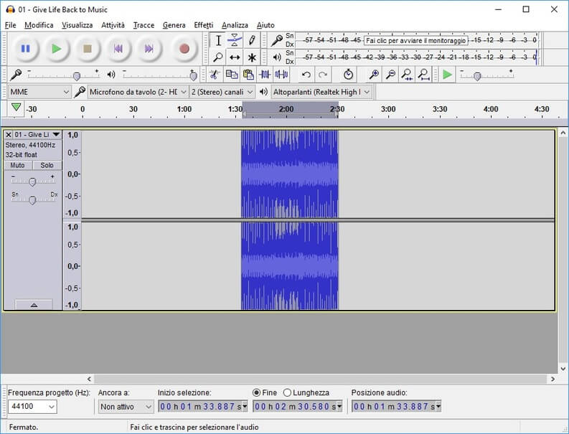
Task: Stop audio with the Stop button
Action: point(87,49)
